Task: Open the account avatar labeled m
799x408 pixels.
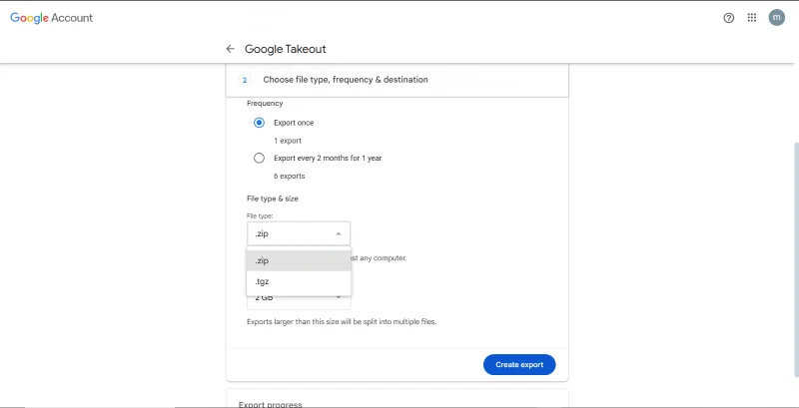Action: click(777, 17)
